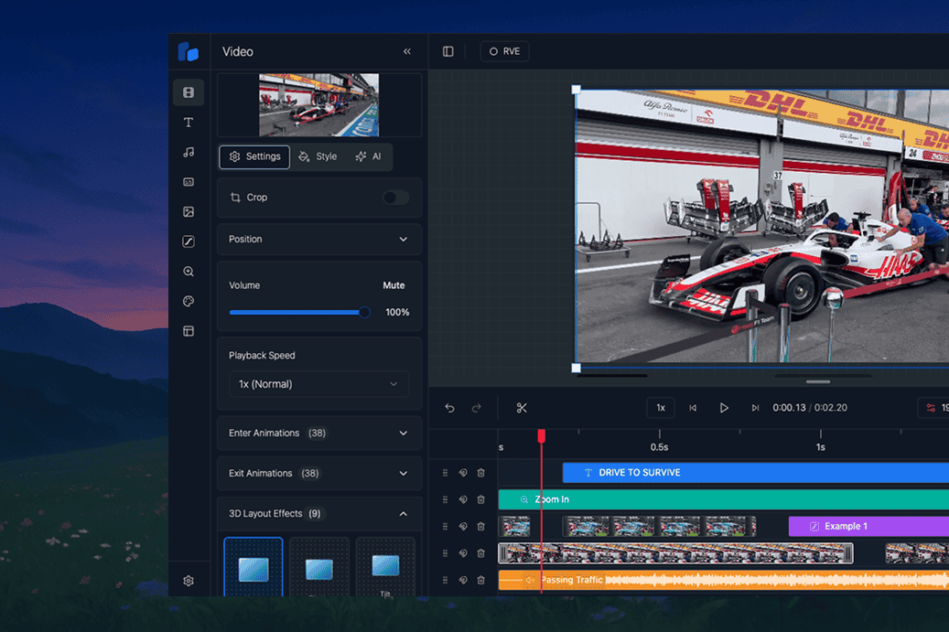Click the 0.5s mark on timeline ruler

659,447
